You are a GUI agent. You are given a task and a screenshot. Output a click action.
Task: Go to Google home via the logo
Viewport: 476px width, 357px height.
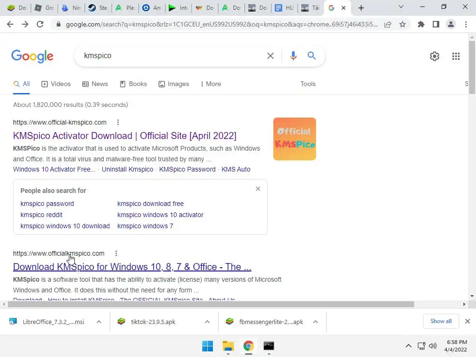(32, 56)
